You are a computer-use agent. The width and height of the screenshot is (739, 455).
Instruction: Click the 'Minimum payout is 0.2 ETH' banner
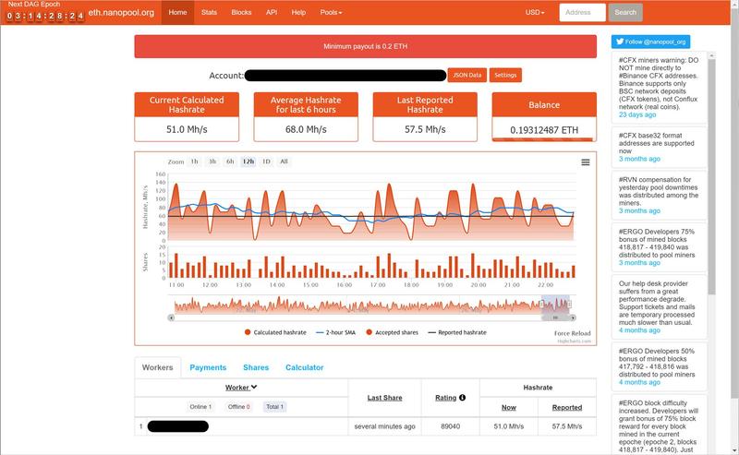(365, 46)
